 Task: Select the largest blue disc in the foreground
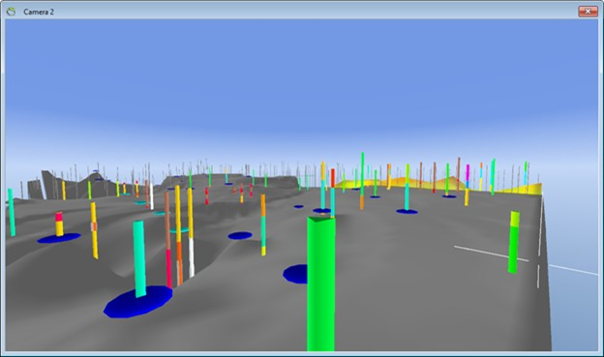coord(137,302)
